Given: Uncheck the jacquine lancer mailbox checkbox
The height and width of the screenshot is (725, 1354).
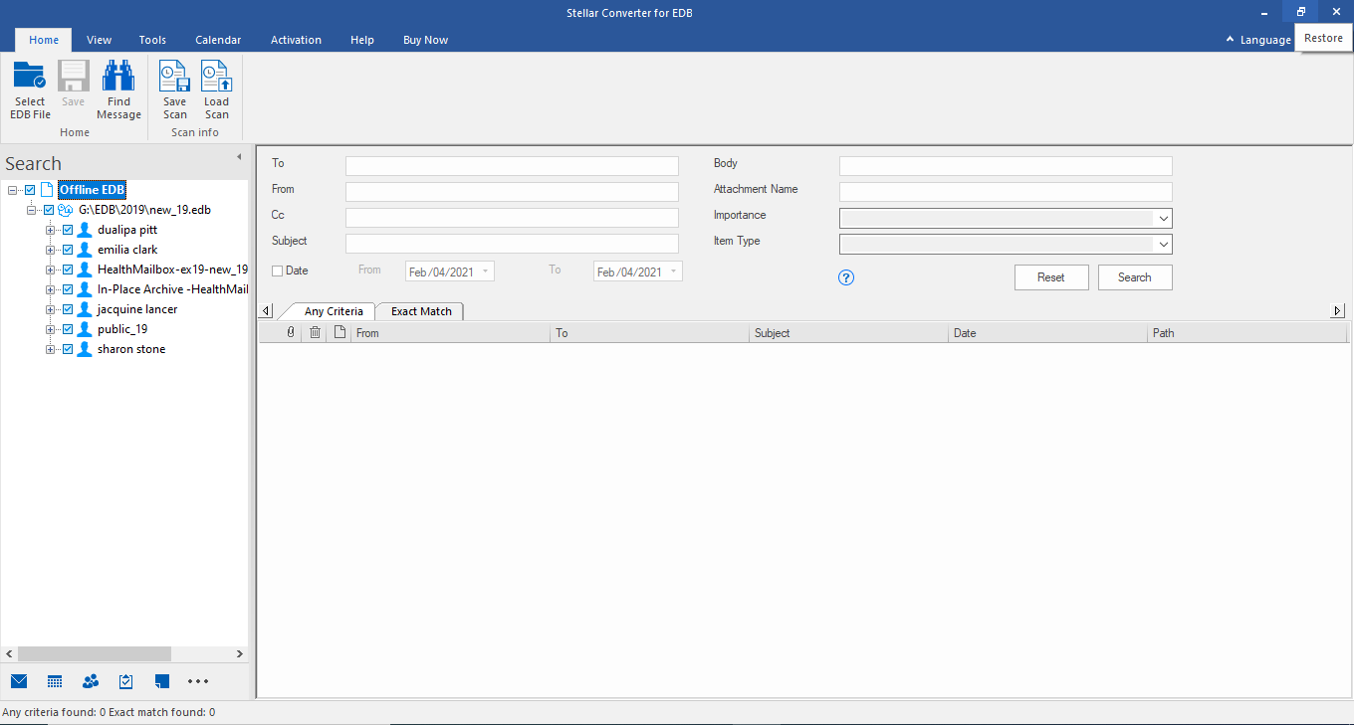Looking at the screenshot, I should click(x=68, y=309).
